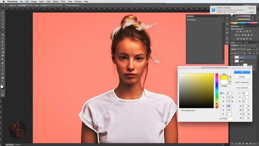259x146 pixels.
Task: Select the Quick Selection tool
Action: (2, 24)
